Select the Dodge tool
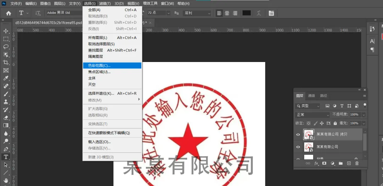 6,141
